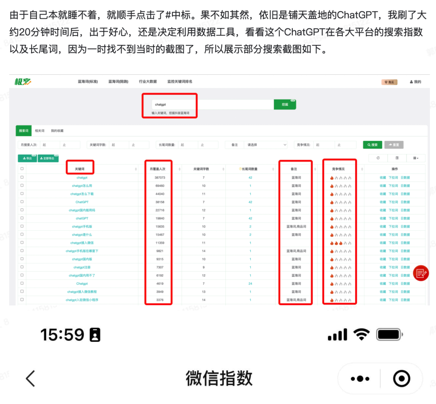Switch to the 搜索词 tab
The image size is (436, 404).
click(x=24, y=130)
